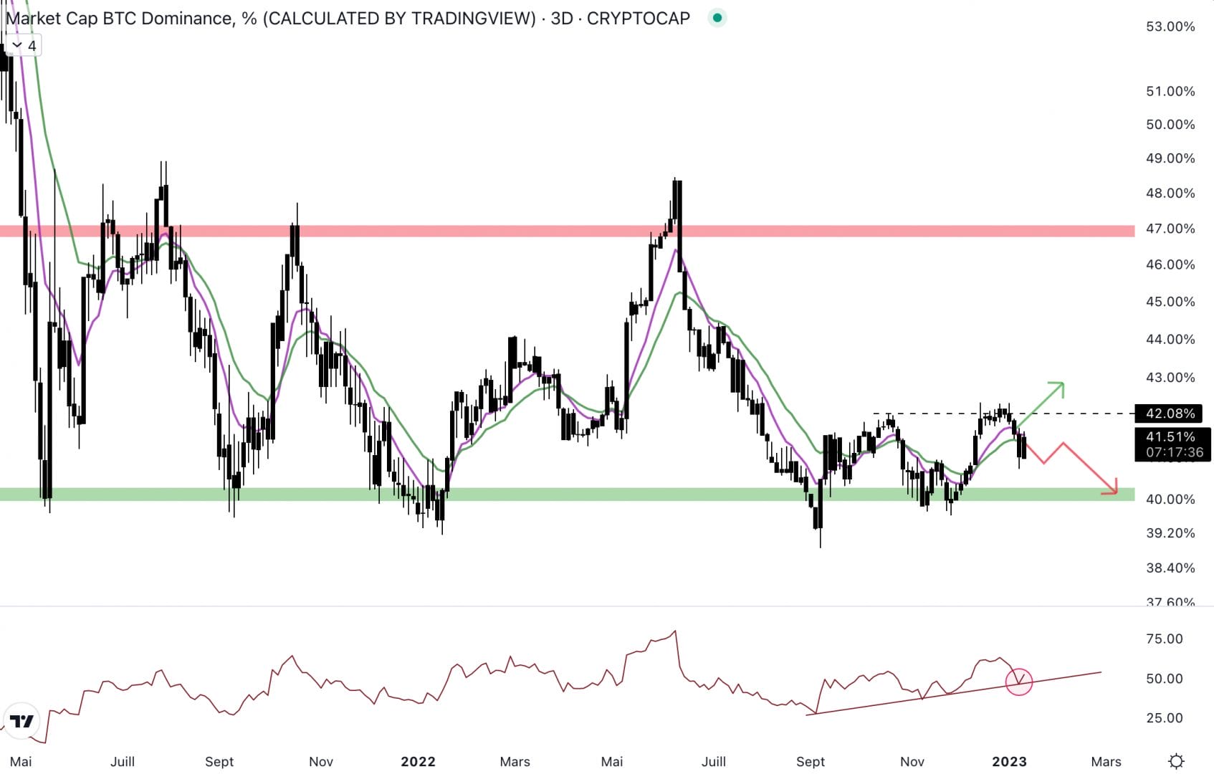Viewport: 1214px width, 774px height.
Task: Click the 2023 label on time axis
Action: pyautogui.click(x=1008, y=761)
